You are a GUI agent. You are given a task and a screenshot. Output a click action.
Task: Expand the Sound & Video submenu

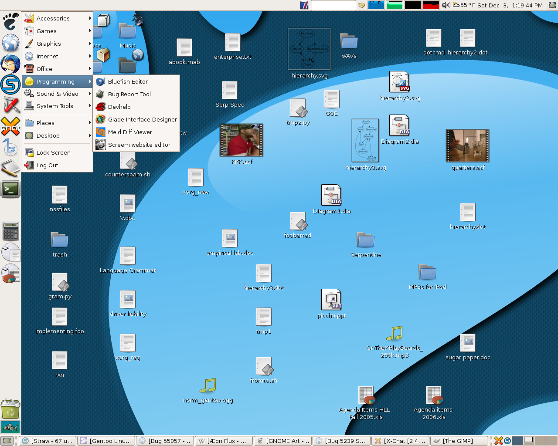(x=58, y=94)
